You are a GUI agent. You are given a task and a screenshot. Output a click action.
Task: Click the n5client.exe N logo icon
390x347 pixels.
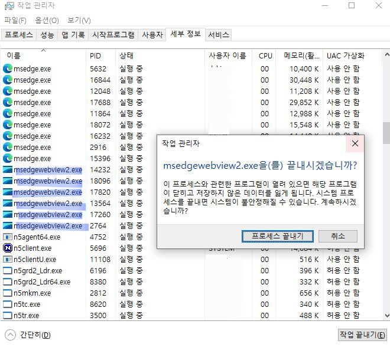click(x=8, y=248)
